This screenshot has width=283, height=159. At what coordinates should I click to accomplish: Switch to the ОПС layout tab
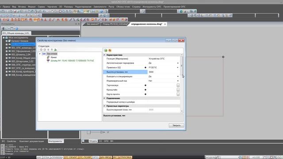click(106, 141)
